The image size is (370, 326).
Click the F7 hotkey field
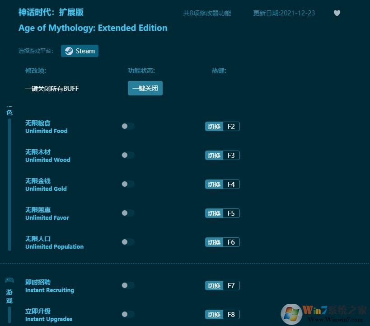coord(231,286)
